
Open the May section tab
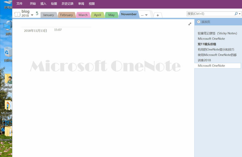[111, 15]
